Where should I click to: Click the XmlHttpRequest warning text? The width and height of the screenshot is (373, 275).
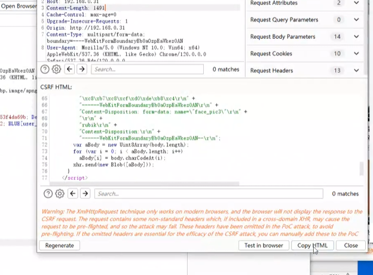tap(202, 222)
